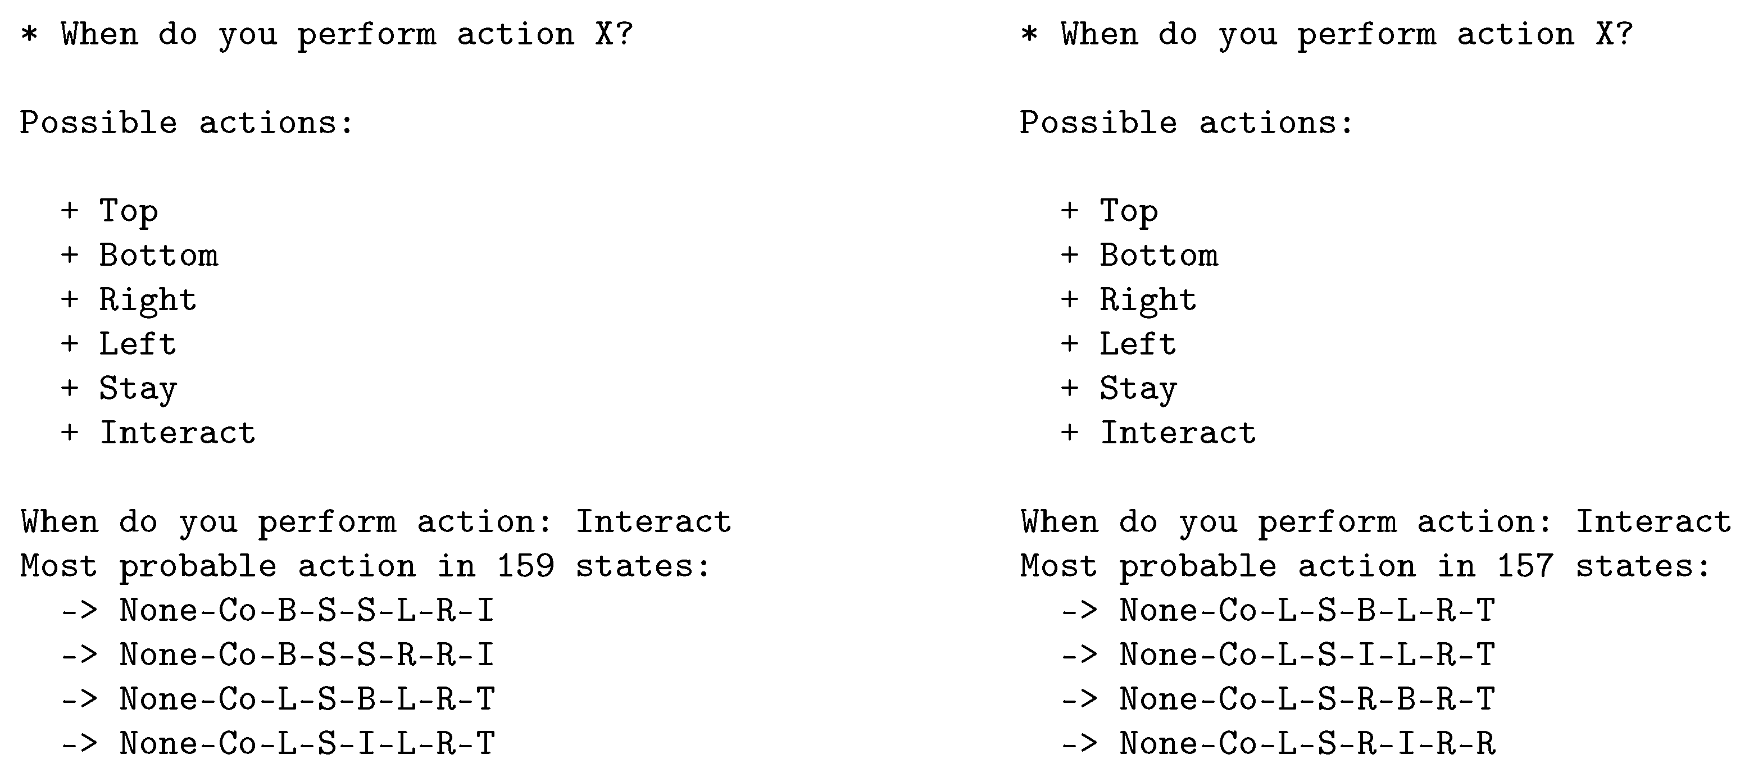Click the Interact bullet in the left list
Screen dimensions: 1749x777
pos(177,433)
